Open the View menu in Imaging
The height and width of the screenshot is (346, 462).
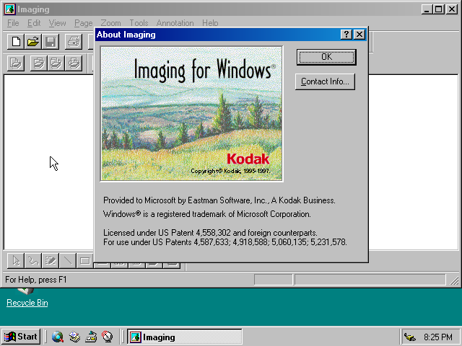pyautogui.click(x=58, y=23)
